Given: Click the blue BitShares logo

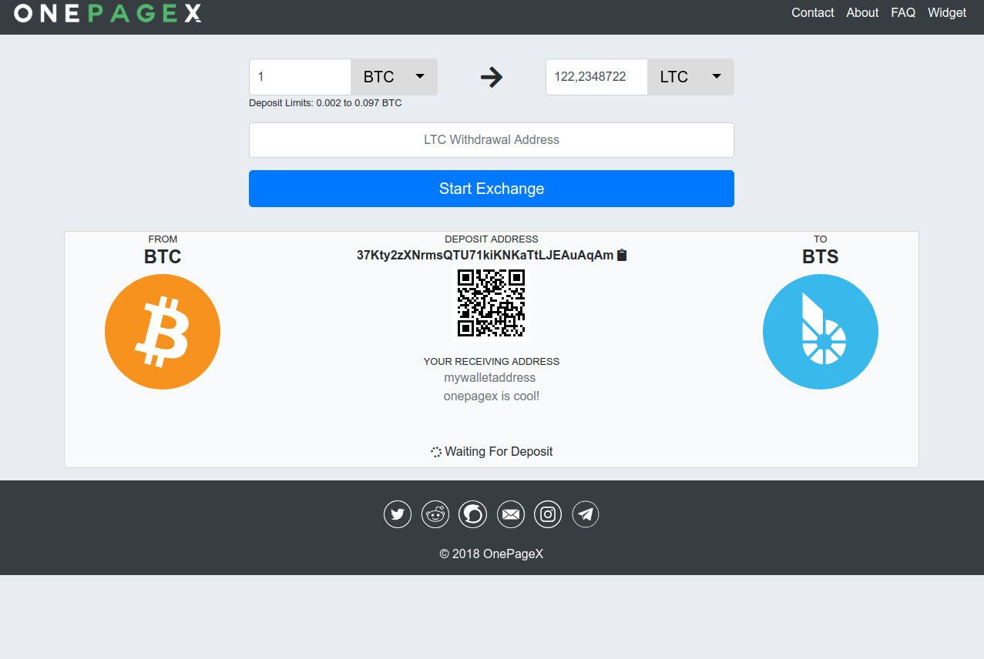Looking at the screenshot, I should click(821, 332).
